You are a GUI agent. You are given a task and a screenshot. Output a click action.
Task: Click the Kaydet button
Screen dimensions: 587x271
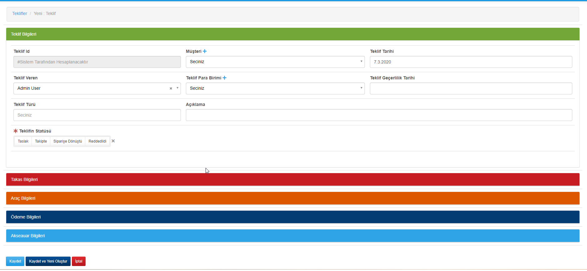[x=15, y=261]
